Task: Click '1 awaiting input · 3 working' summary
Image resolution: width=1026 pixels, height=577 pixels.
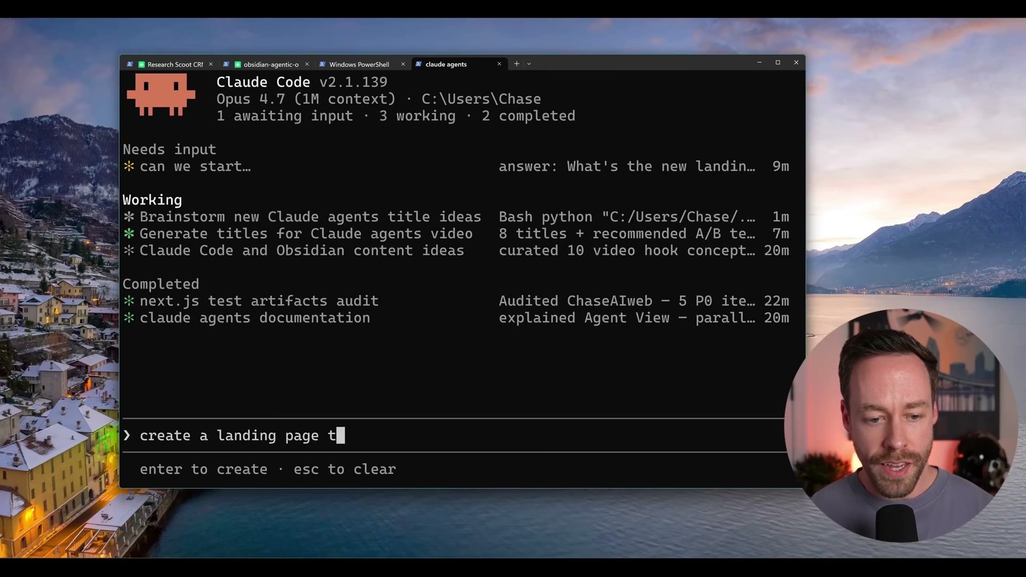Action: coord(336,116)
